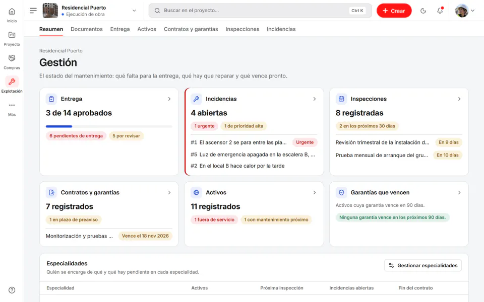Image resolution: width=484 pixels, height=302 pixels.
Task: Open incident #2 local B hace calor
Action: 237,166
